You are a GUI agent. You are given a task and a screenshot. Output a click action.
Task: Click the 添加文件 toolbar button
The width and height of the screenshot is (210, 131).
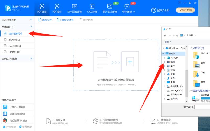45,20
